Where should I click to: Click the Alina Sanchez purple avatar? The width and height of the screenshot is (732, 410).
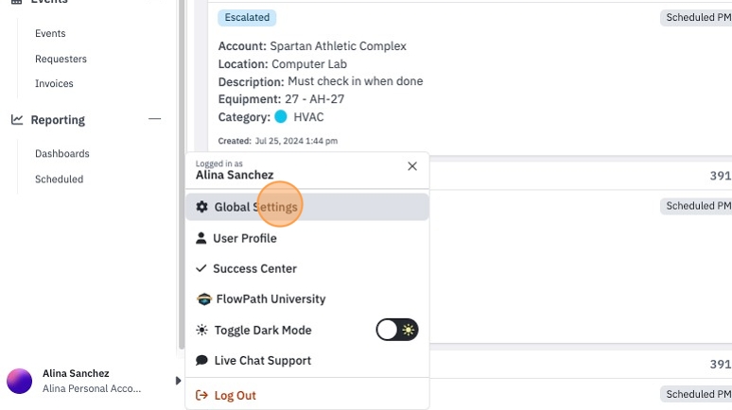[x=20, y=381]
